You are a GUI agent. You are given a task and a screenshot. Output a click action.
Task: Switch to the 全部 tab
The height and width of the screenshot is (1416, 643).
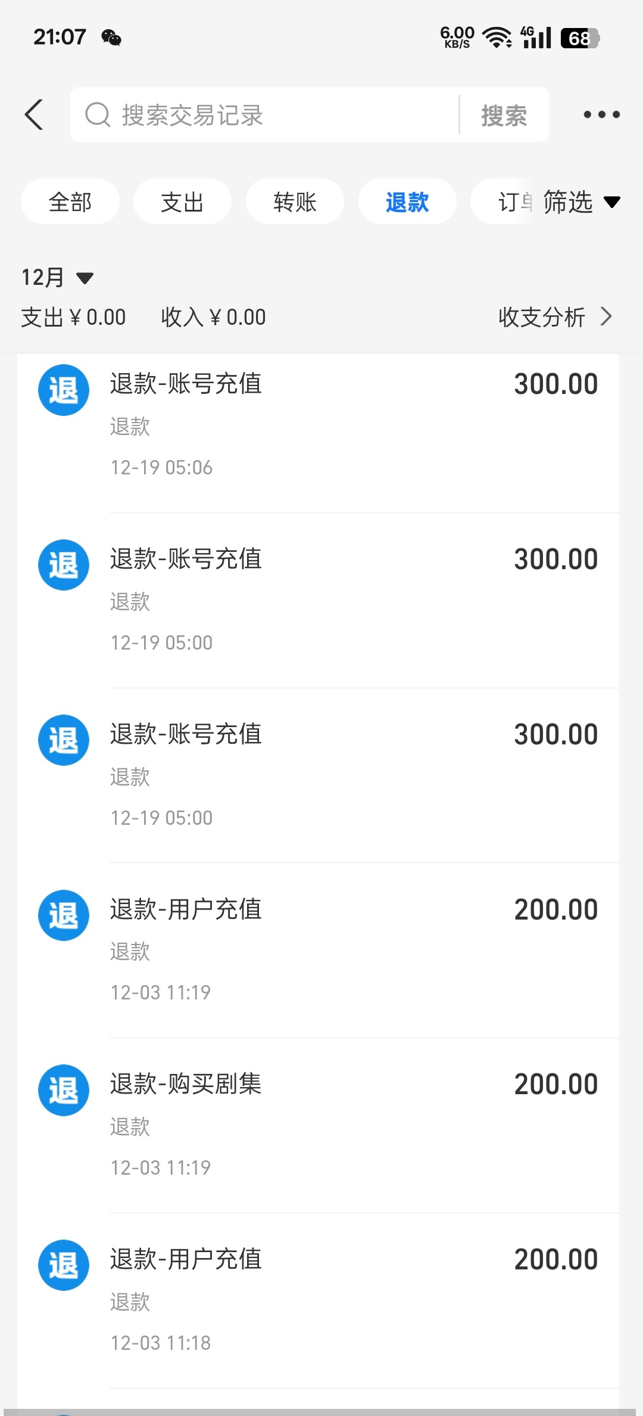click(x=70, y=202)
